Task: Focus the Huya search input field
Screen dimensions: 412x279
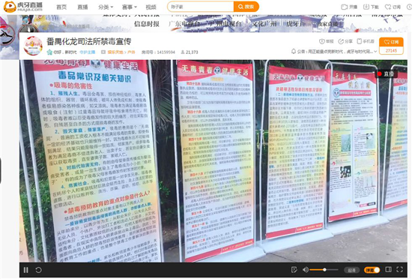Action: click(201, 7)
